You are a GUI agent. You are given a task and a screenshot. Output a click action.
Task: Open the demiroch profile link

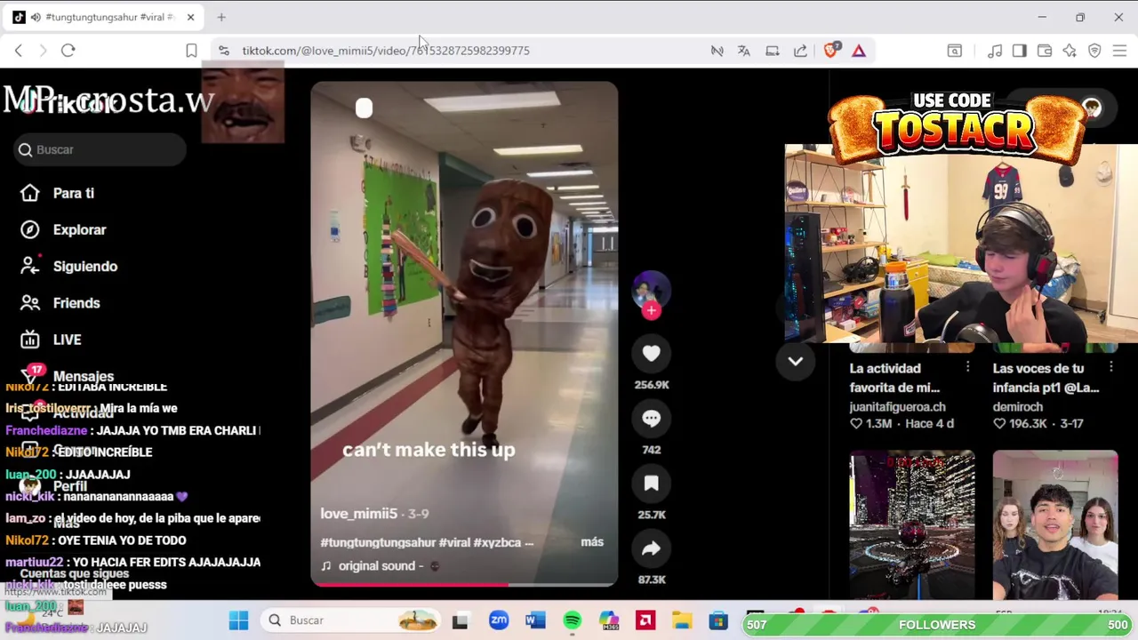1018,406
